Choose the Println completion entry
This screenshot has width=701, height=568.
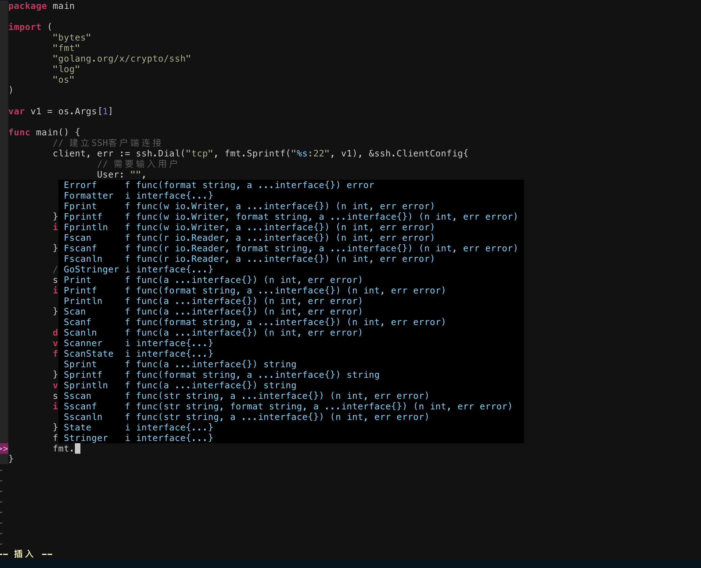point(291,301)
